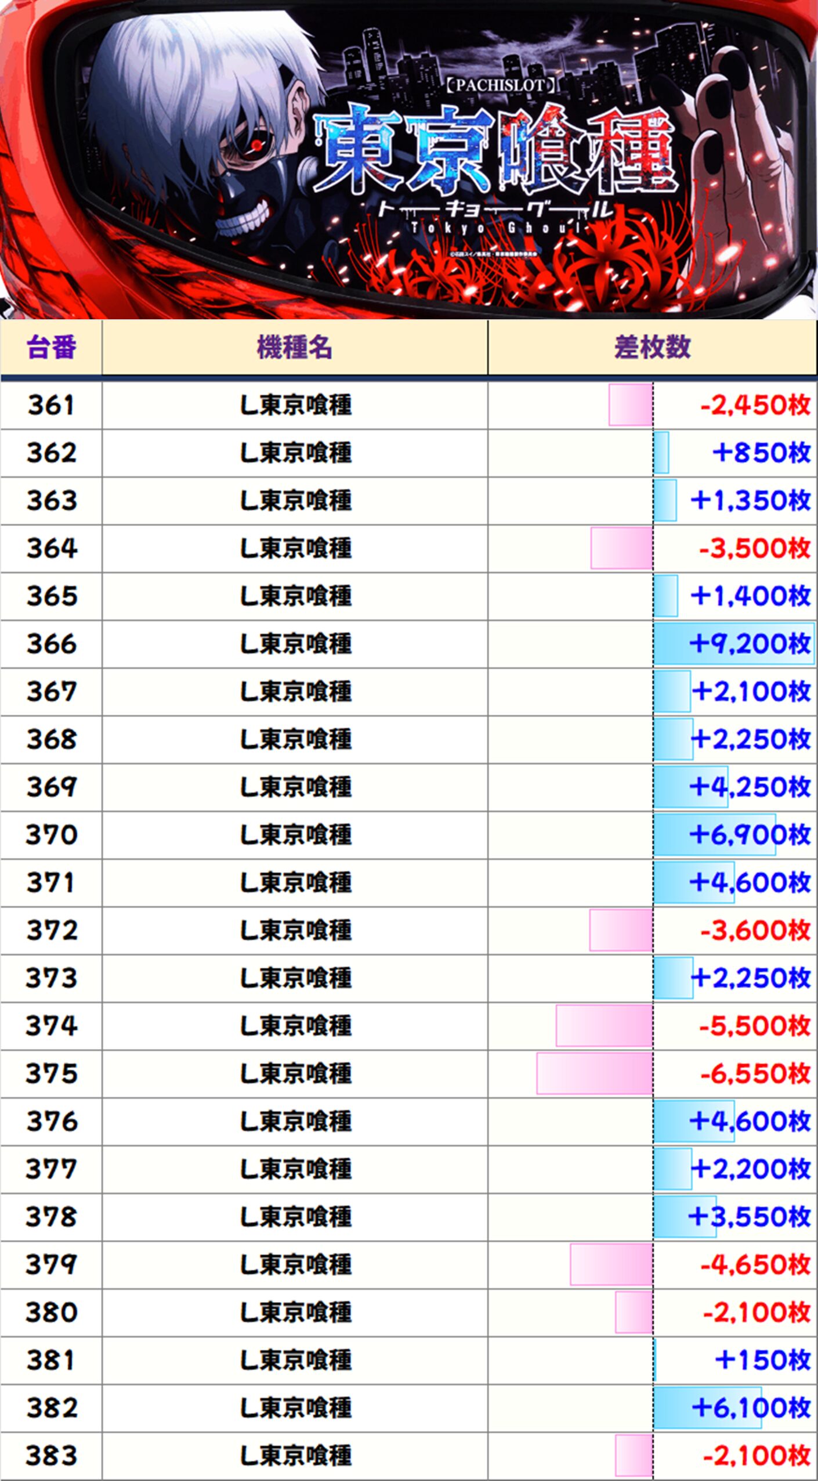Click machine number 383 cell
Screen dimensions: 818x1481
click(x=51, y=1455)
